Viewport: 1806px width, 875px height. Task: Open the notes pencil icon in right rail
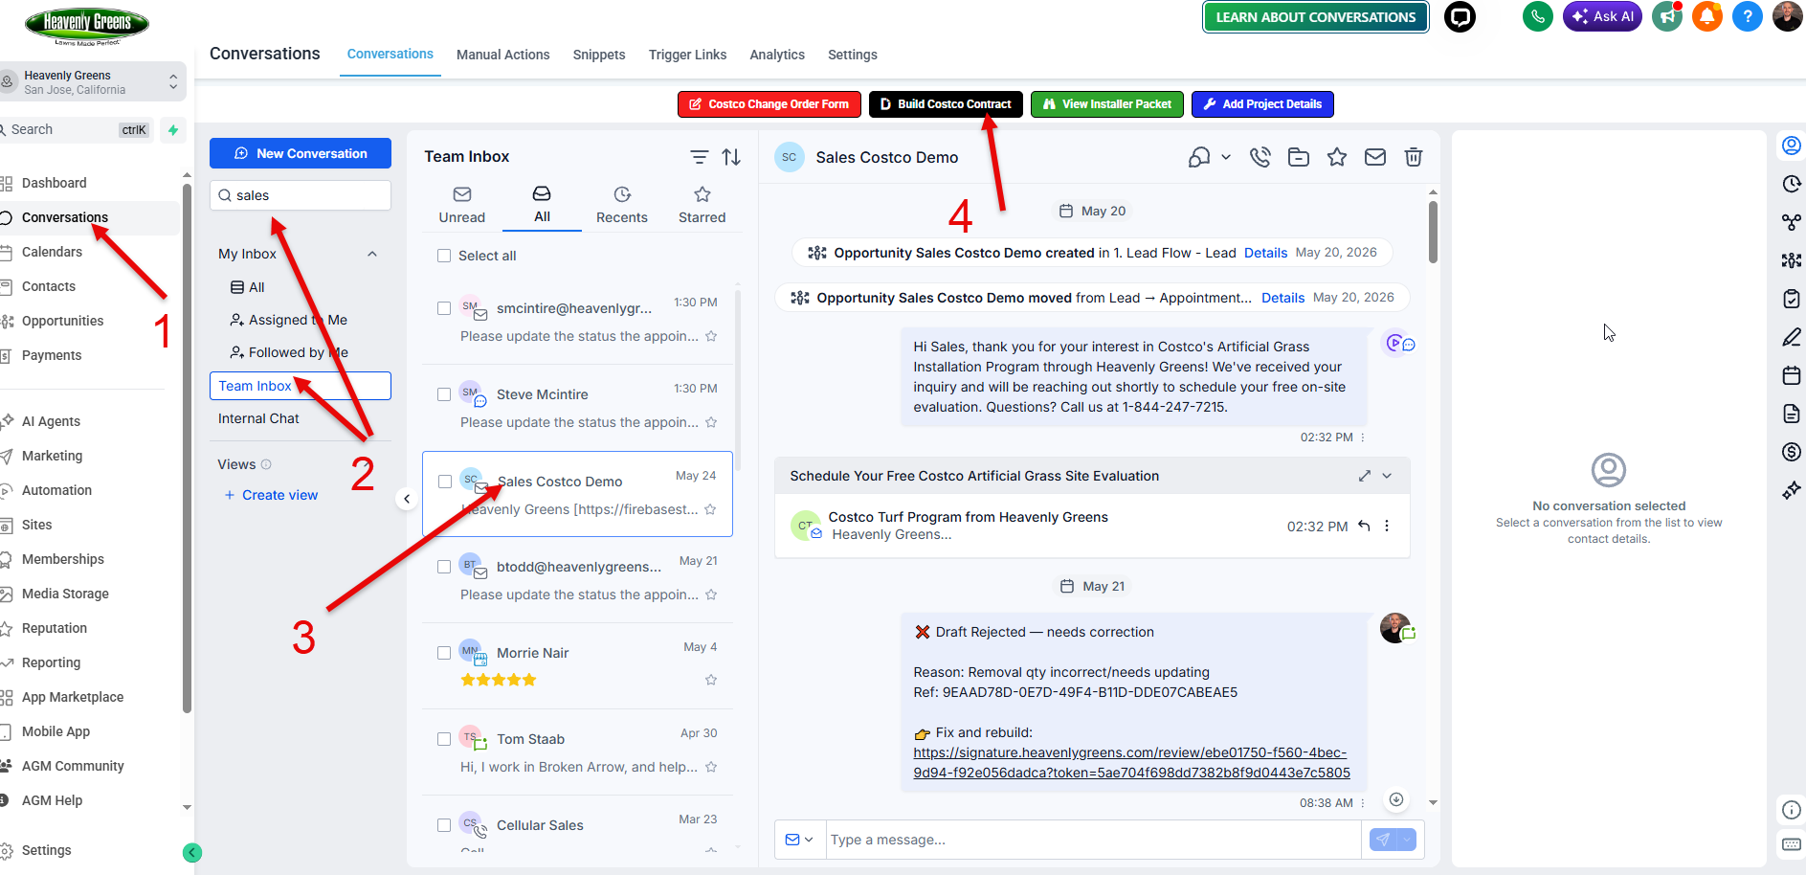[1792, 337]
